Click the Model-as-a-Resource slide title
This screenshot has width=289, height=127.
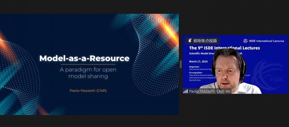[85, 58]
